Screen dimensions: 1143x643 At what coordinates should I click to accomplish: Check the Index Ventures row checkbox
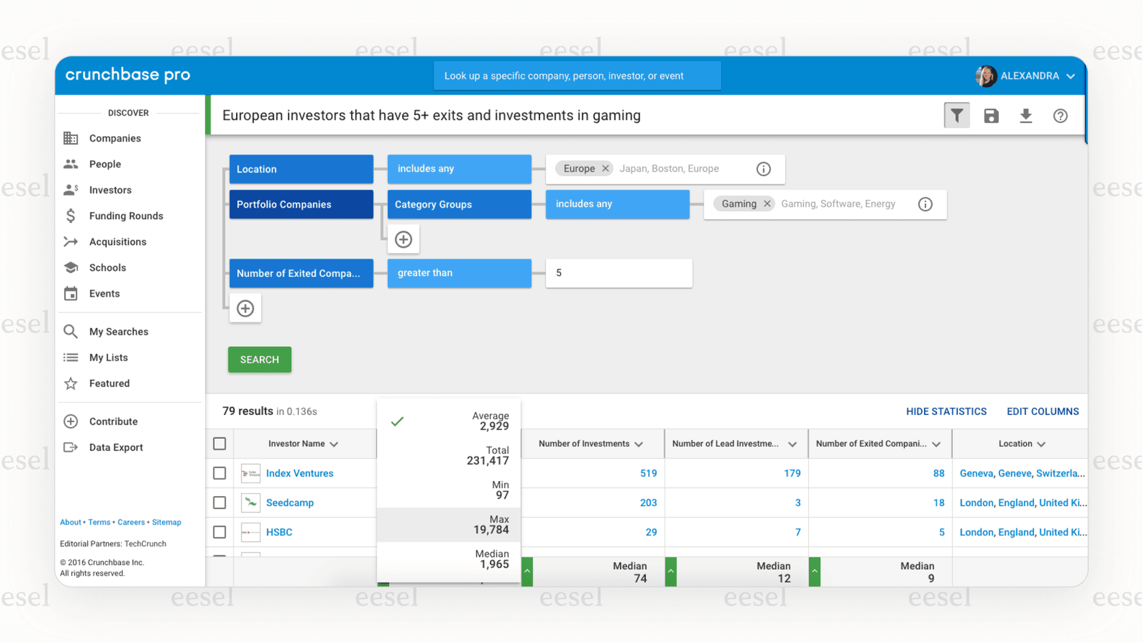[220, 473]
